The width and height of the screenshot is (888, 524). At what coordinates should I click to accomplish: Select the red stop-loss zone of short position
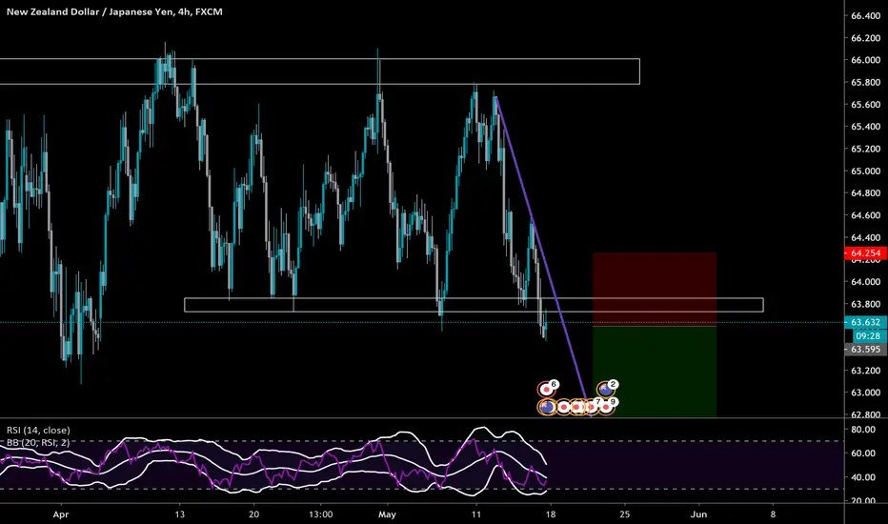(655, 289)
